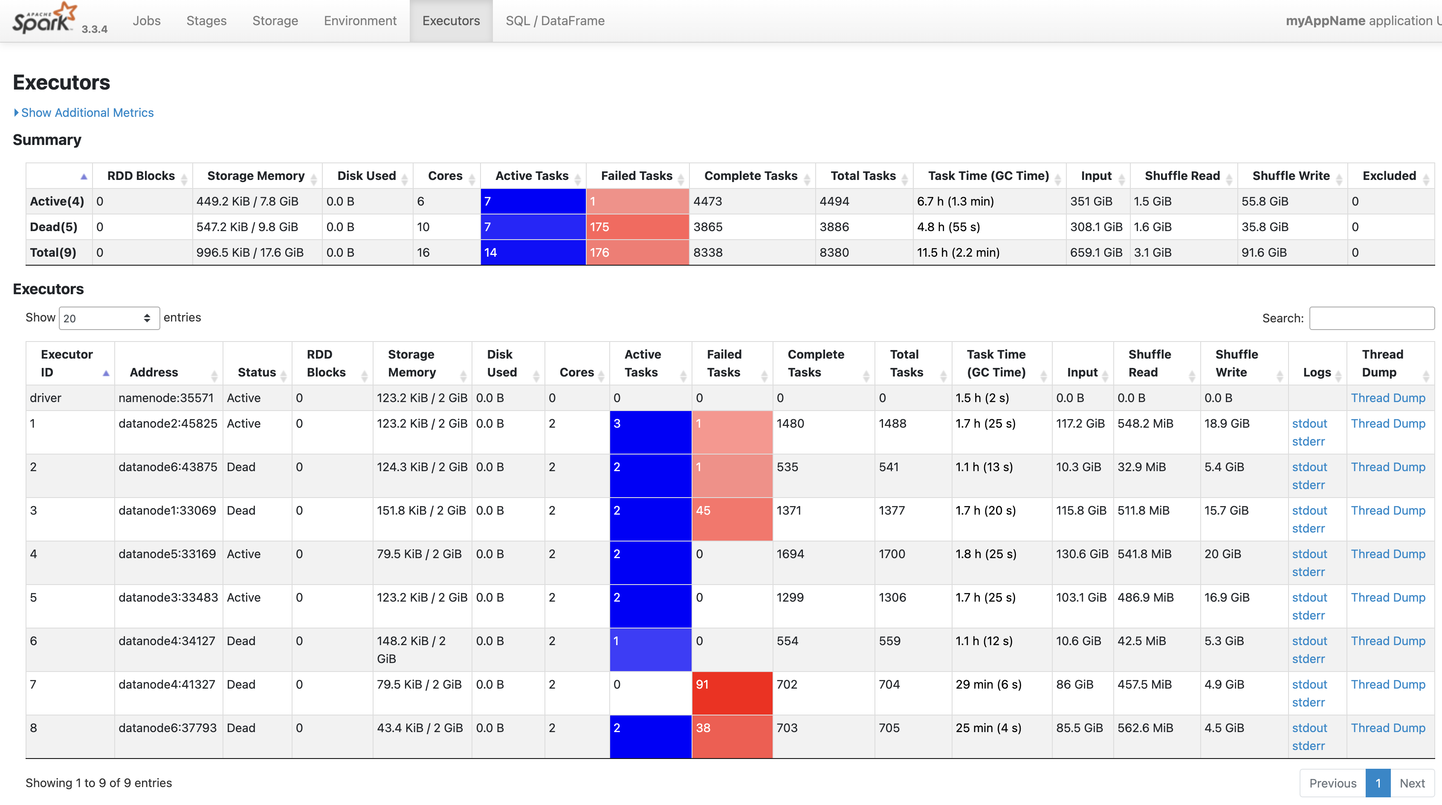The width and height of the screenshot is (1442, 805).
Task: Click the Next pagination button
Action: click(1411, 782)
